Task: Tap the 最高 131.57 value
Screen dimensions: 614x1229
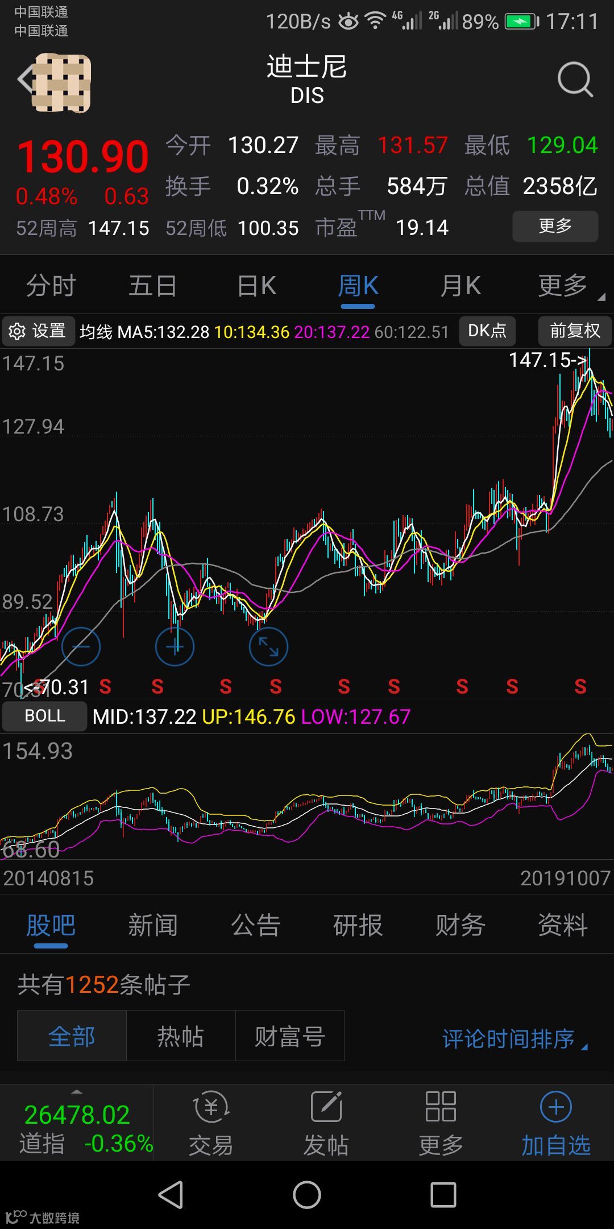Action: point(381,145)
